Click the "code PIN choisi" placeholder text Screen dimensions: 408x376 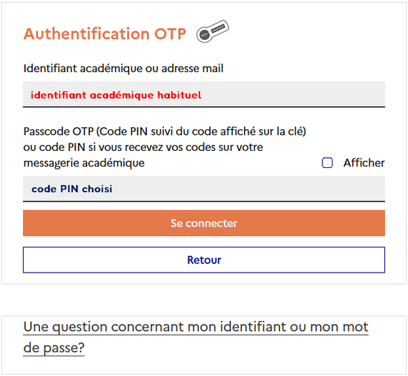pyautogui.click(x=72, y=189)
